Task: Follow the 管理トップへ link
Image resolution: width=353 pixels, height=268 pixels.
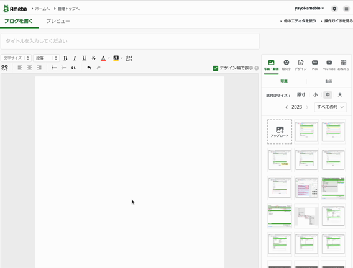Action: pos(68,9)
